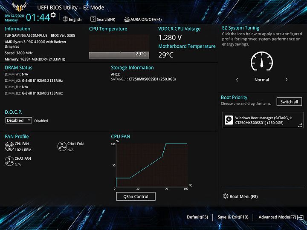Select the Windows Boot Manager boot entry
The width and height of the screenshot is (307, 230).
point(263,120)
